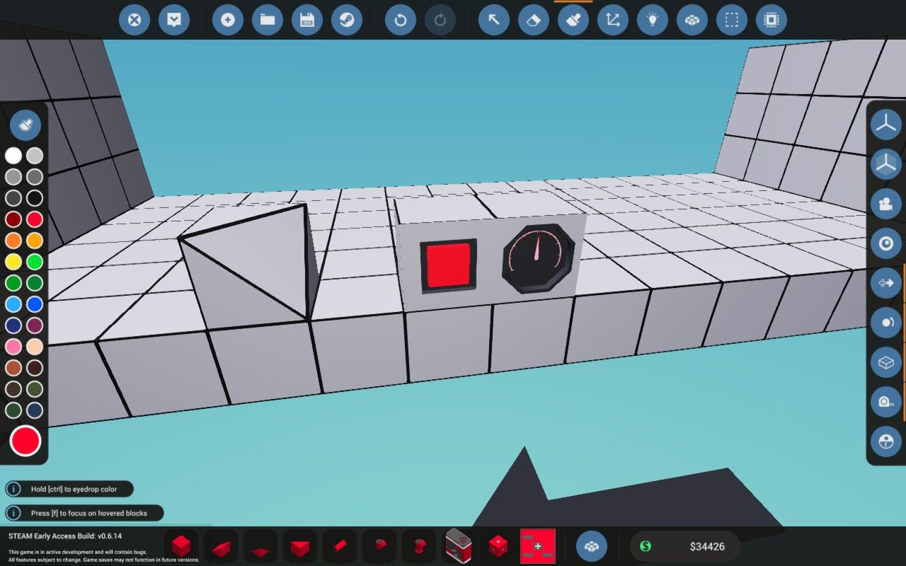Click the Steam Workshop icon in top toolbar
The image size is (906, 566).
[347, 20]
